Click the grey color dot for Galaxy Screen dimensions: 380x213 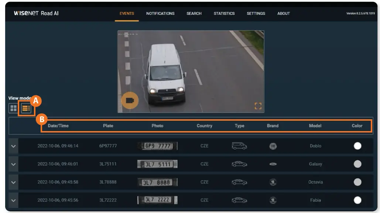(357, 164)
